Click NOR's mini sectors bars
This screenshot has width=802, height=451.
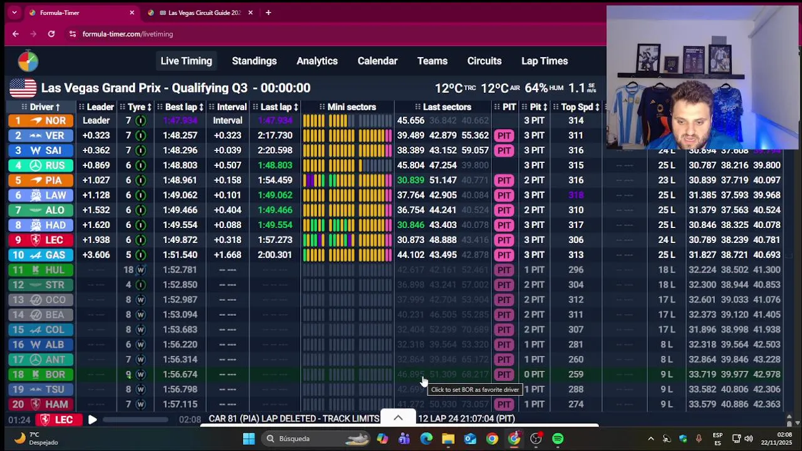pyautogui.click(x=347, y=120)
